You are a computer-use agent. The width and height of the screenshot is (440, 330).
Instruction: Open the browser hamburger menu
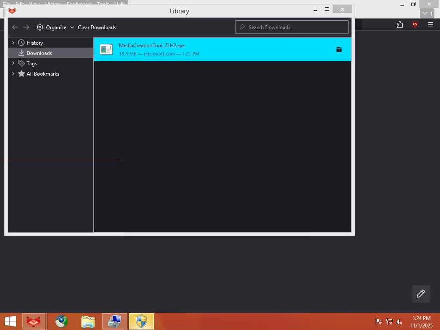tap(431, 24)
